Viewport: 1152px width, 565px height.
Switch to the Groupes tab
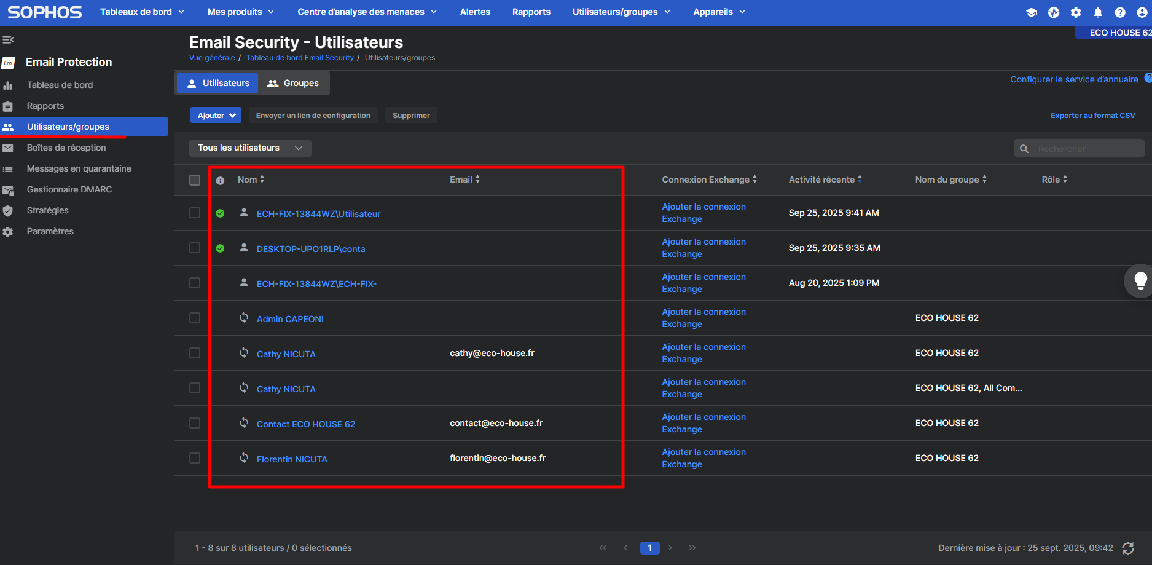click(294, 83)
